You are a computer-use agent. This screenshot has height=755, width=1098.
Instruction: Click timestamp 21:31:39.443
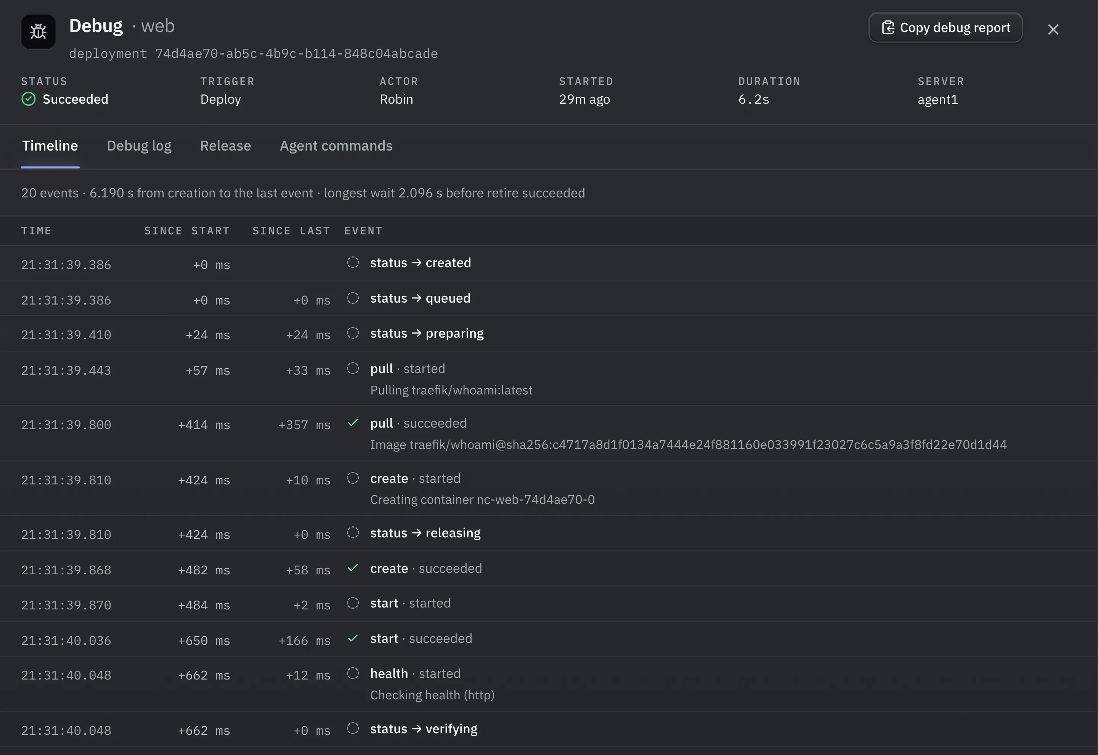[x=66, y=370]
